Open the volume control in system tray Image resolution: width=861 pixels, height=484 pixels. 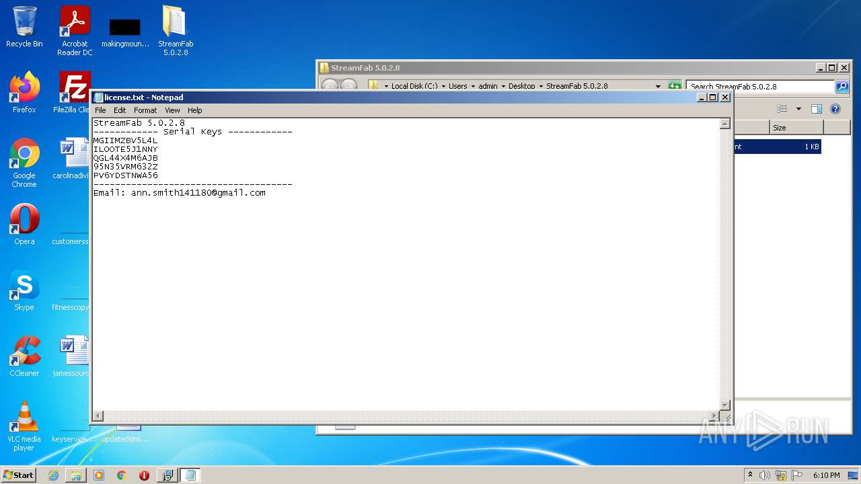pos(765,475)
